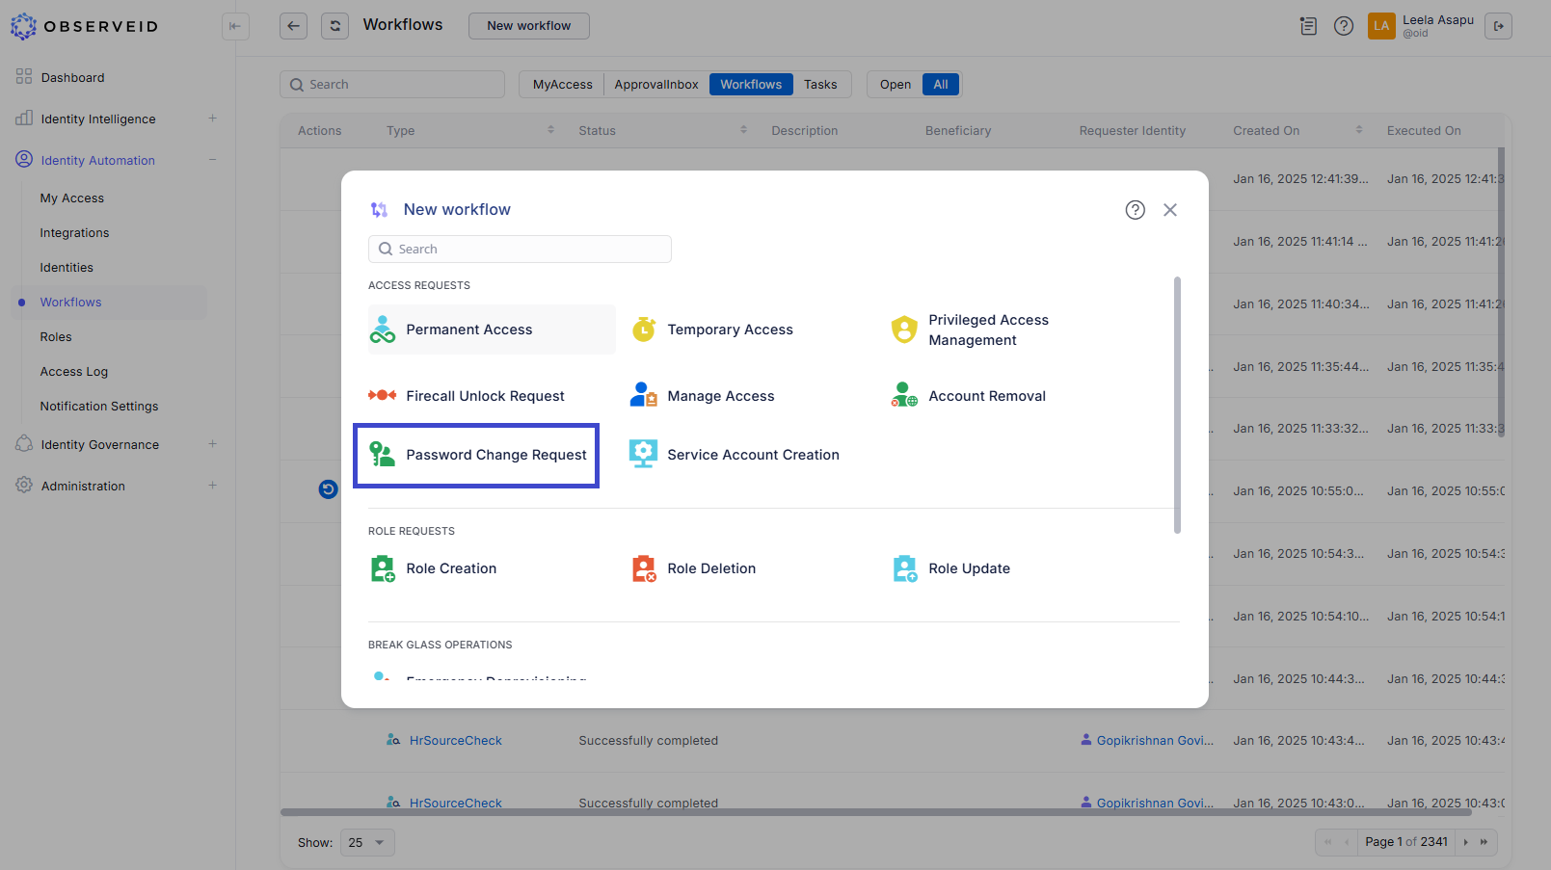Open the Show 25 rows dropdown
1551x870 pixels.
click(367, 843)
